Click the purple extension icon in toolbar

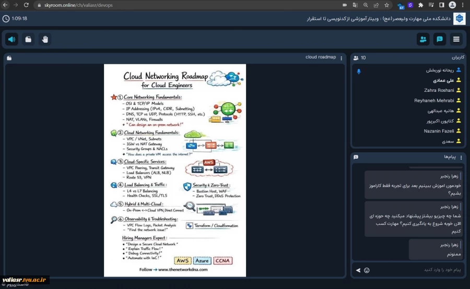[x=410, y=5]
